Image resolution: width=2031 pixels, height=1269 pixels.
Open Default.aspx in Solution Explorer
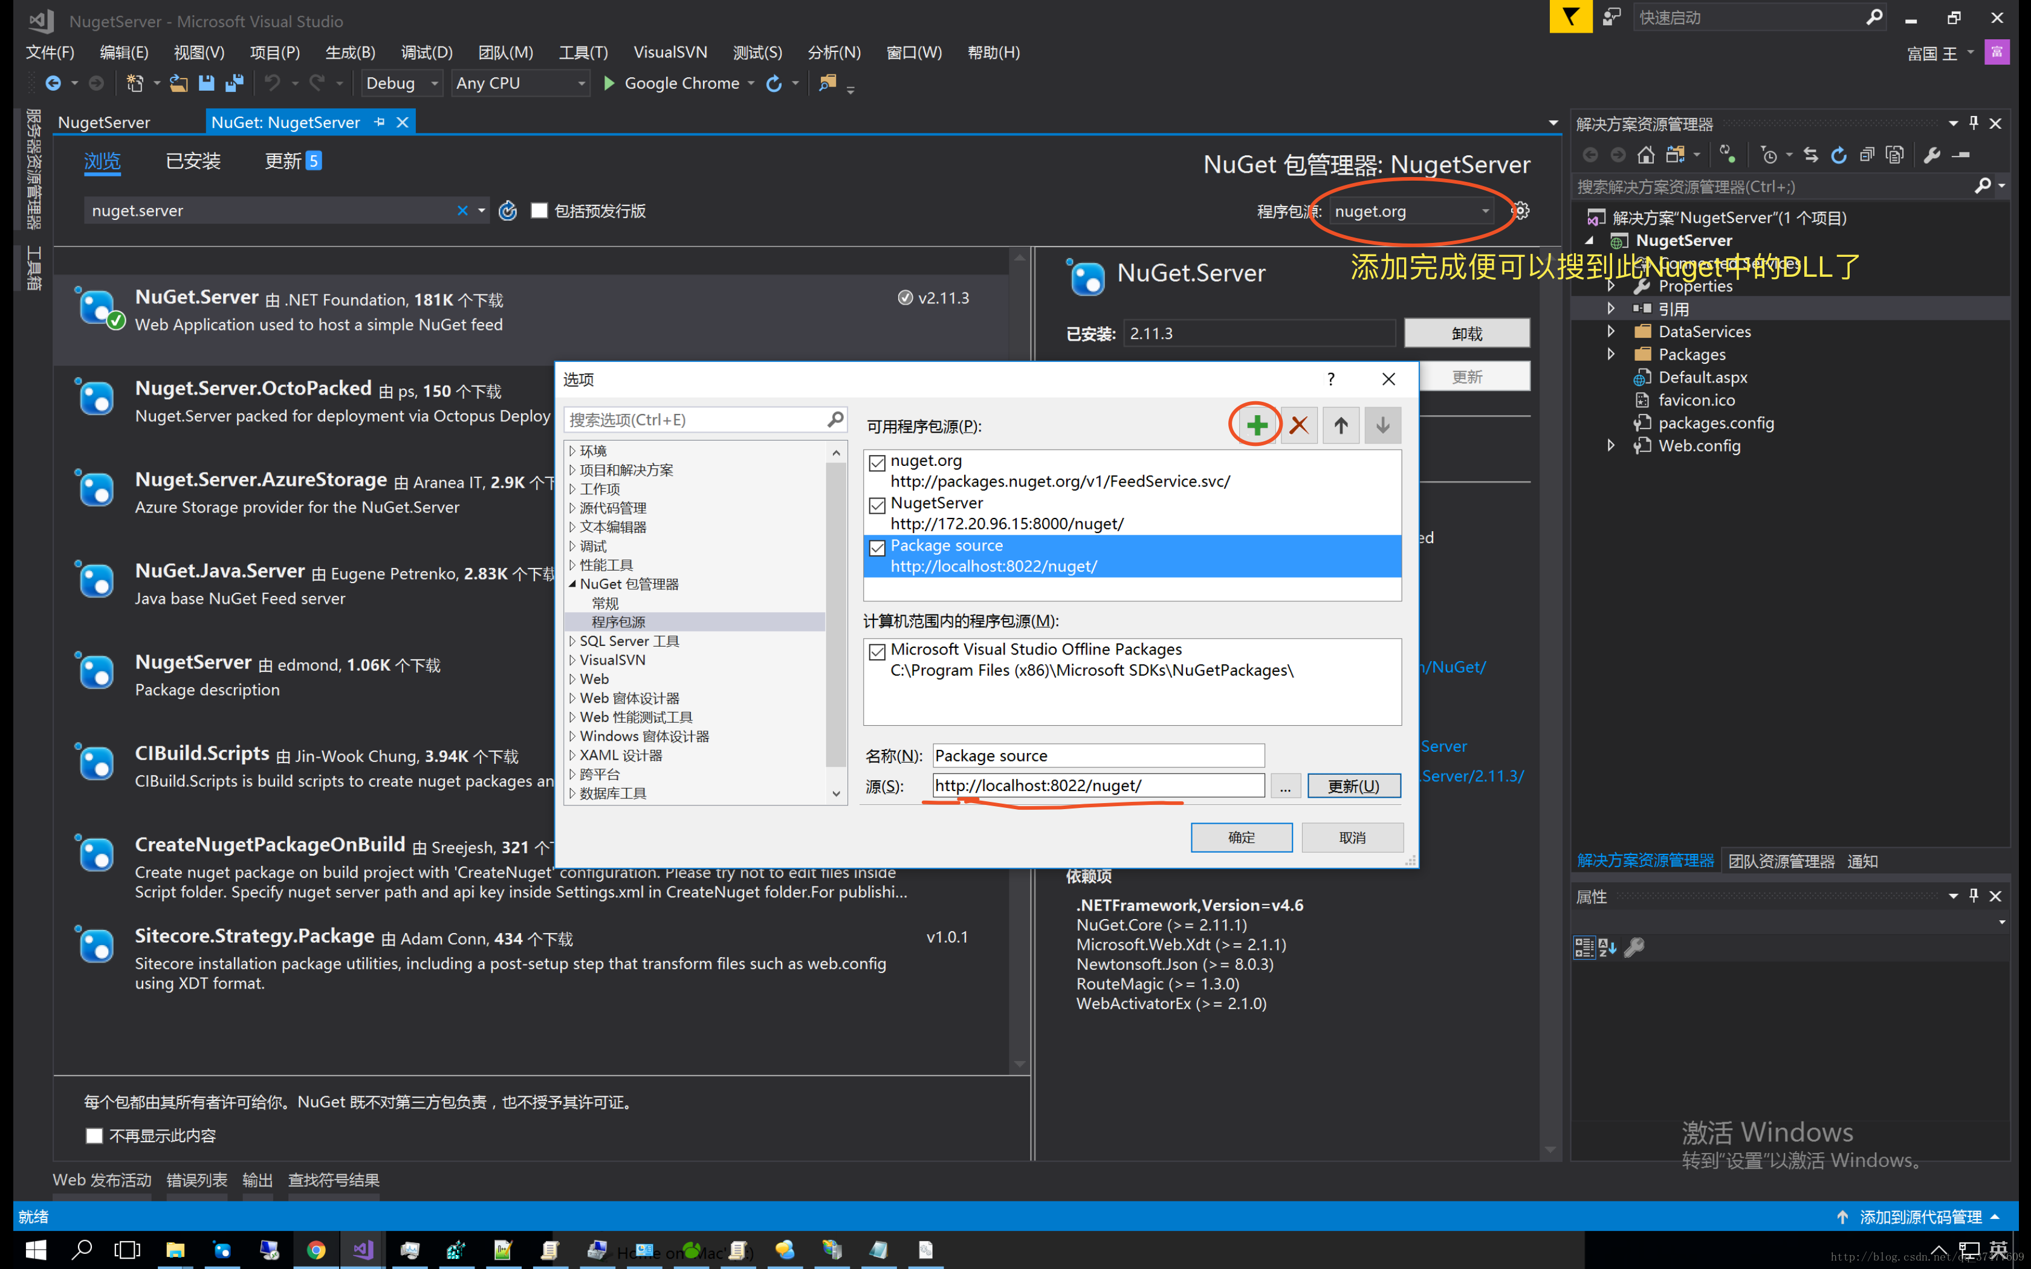[x=1702, y=377]
